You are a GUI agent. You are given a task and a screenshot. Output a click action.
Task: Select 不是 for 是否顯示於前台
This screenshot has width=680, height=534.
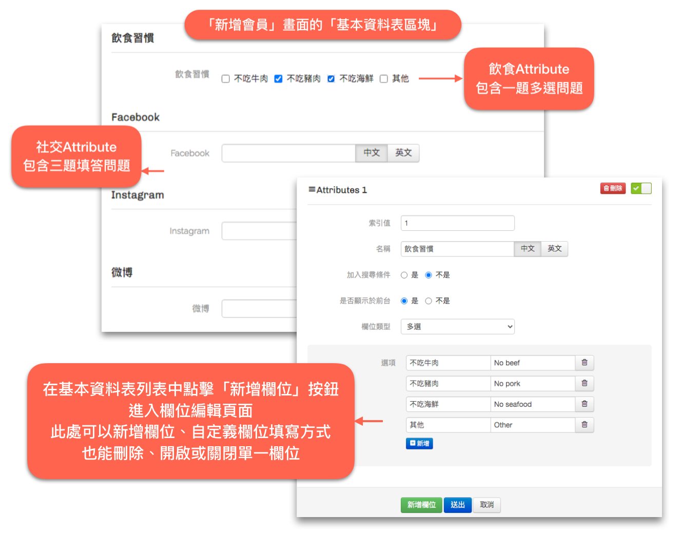429,301
